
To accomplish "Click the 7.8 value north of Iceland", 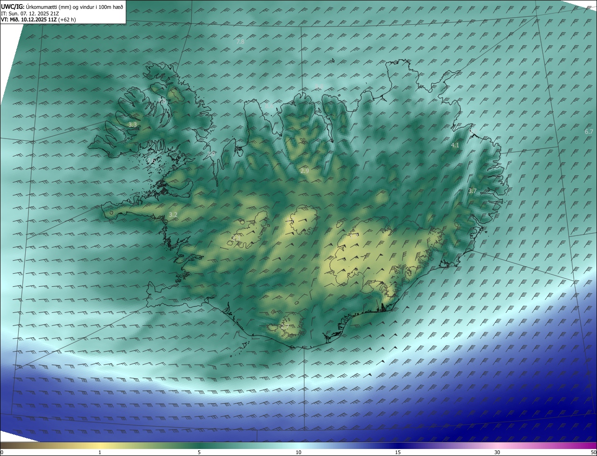I will (241, 42).
